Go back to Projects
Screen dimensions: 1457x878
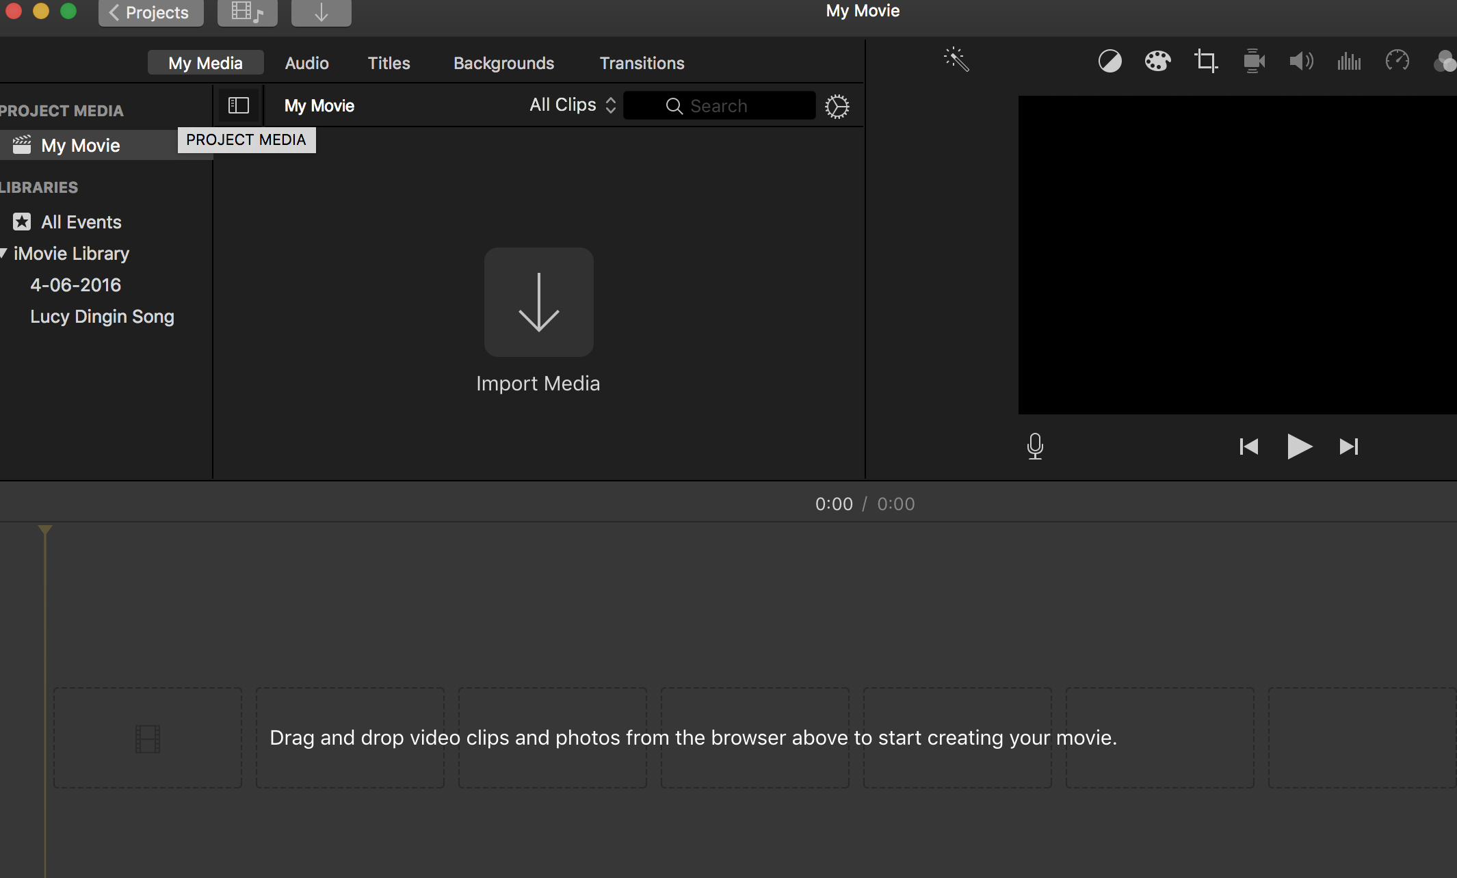(150, 12)
